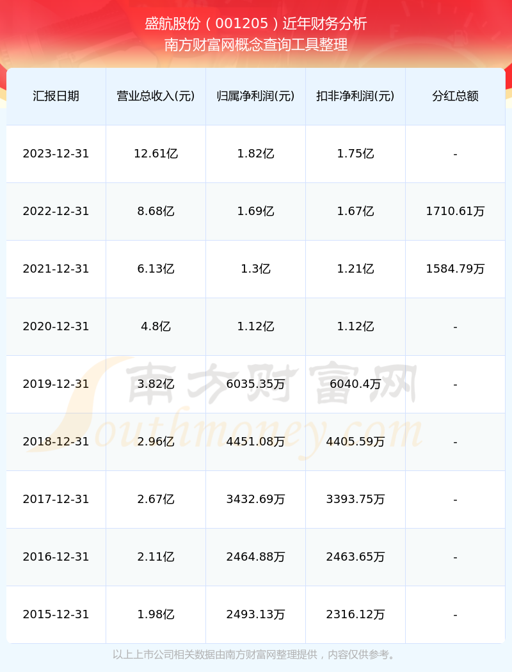Select the revenue value 8.68亿
The width and height of the screenshot is (512, 672).
tap(156, 211)
